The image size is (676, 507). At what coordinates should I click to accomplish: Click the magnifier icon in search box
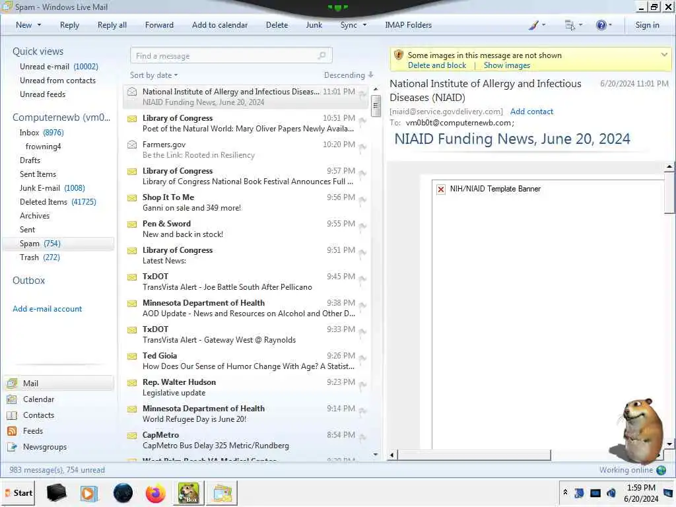(x=321, y=55)
